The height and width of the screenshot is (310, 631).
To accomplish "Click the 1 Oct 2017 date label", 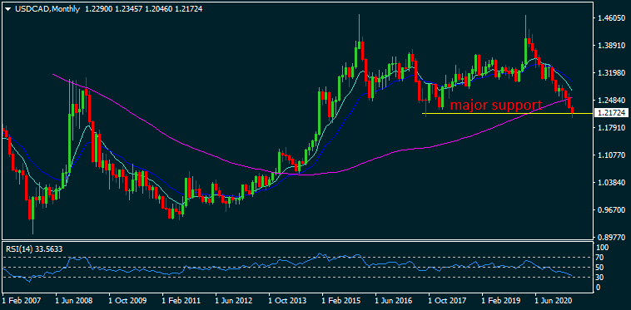I will 448,300.
